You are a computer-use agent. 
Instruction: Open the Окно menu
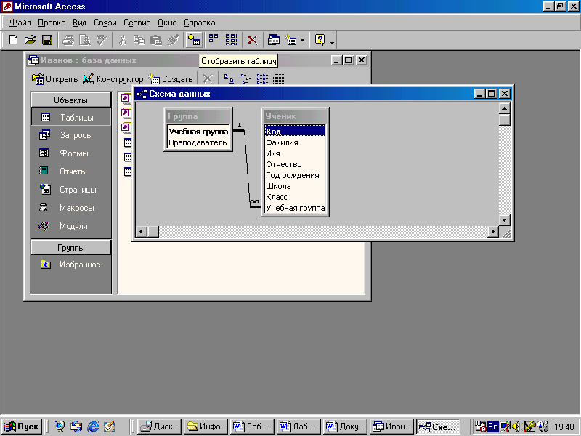167,23
